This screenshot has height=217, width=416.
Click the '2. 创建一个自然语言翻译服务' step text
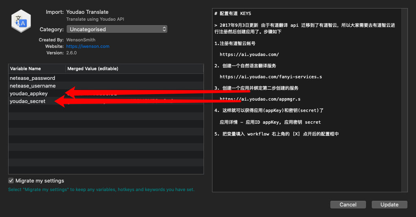click(245, 66)
